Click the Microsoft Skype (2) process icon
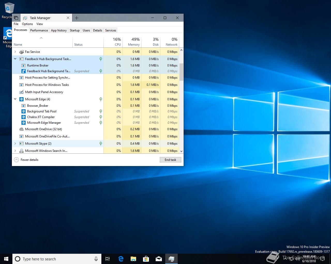331x264 pixels. pos(21,144)
